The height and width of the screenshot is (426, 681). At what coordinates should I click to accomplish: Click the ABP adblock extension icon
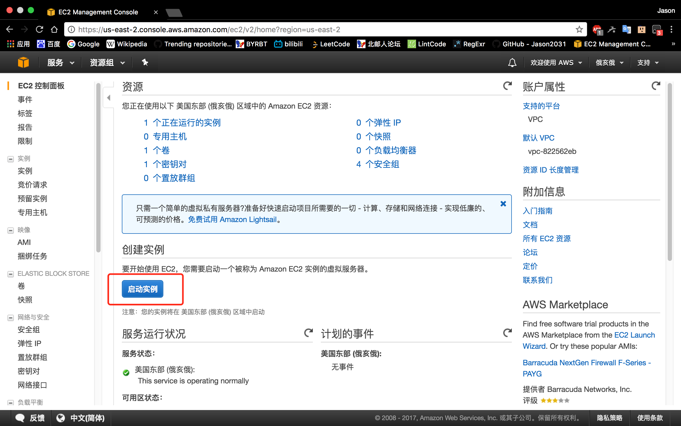click(x=597, y=30)
